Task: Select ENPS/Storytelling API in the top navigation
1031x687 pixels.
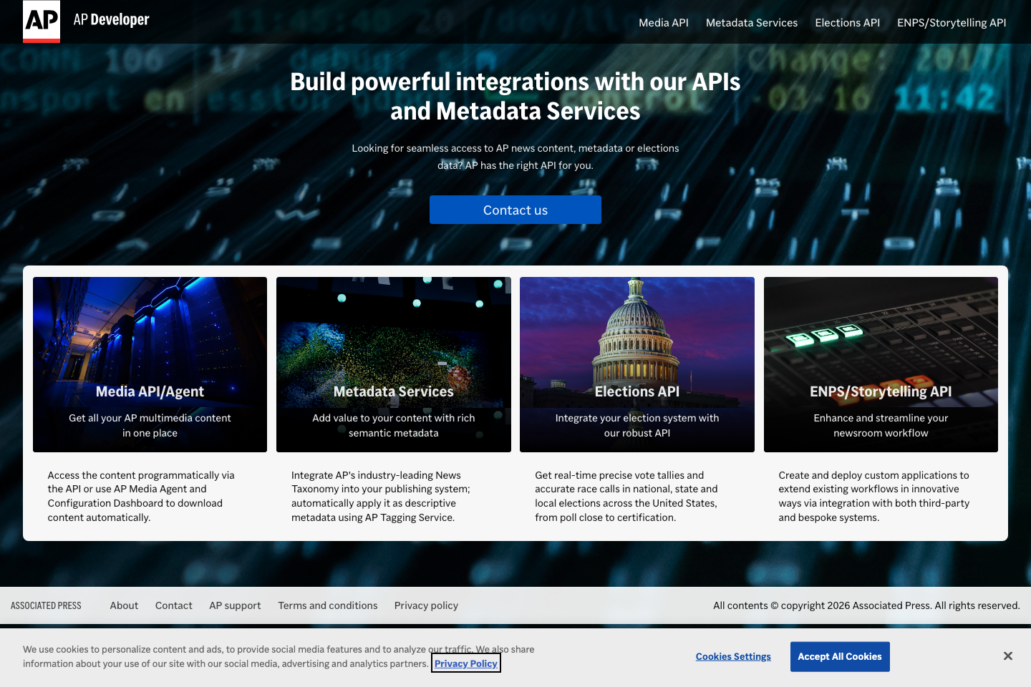Action: [952, 22]
